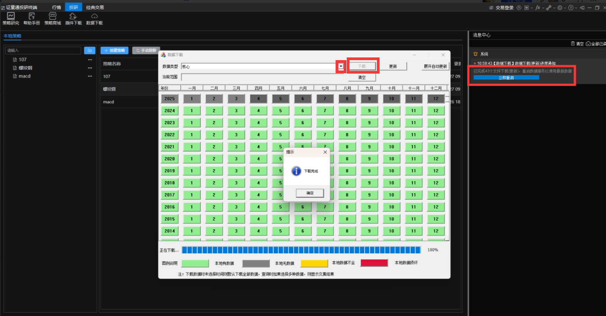This screenshot has height=316, width=606.
Task: Open the 策略研究 strategy research tool
Action: click(x=11, y=18)
